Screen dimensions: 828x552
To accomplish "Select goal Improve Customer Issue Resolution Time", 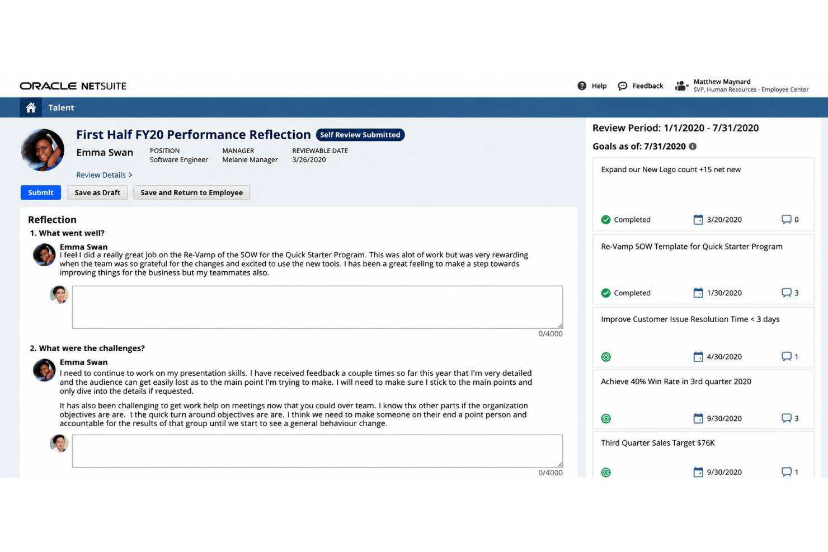I will [690, 319].
